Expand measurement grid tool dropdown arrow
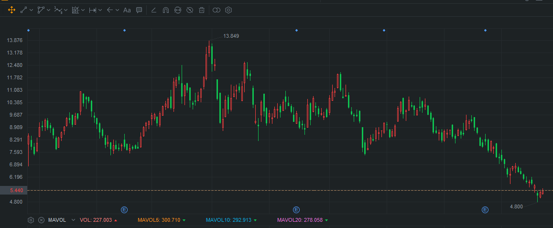 (x=83, y=10)
